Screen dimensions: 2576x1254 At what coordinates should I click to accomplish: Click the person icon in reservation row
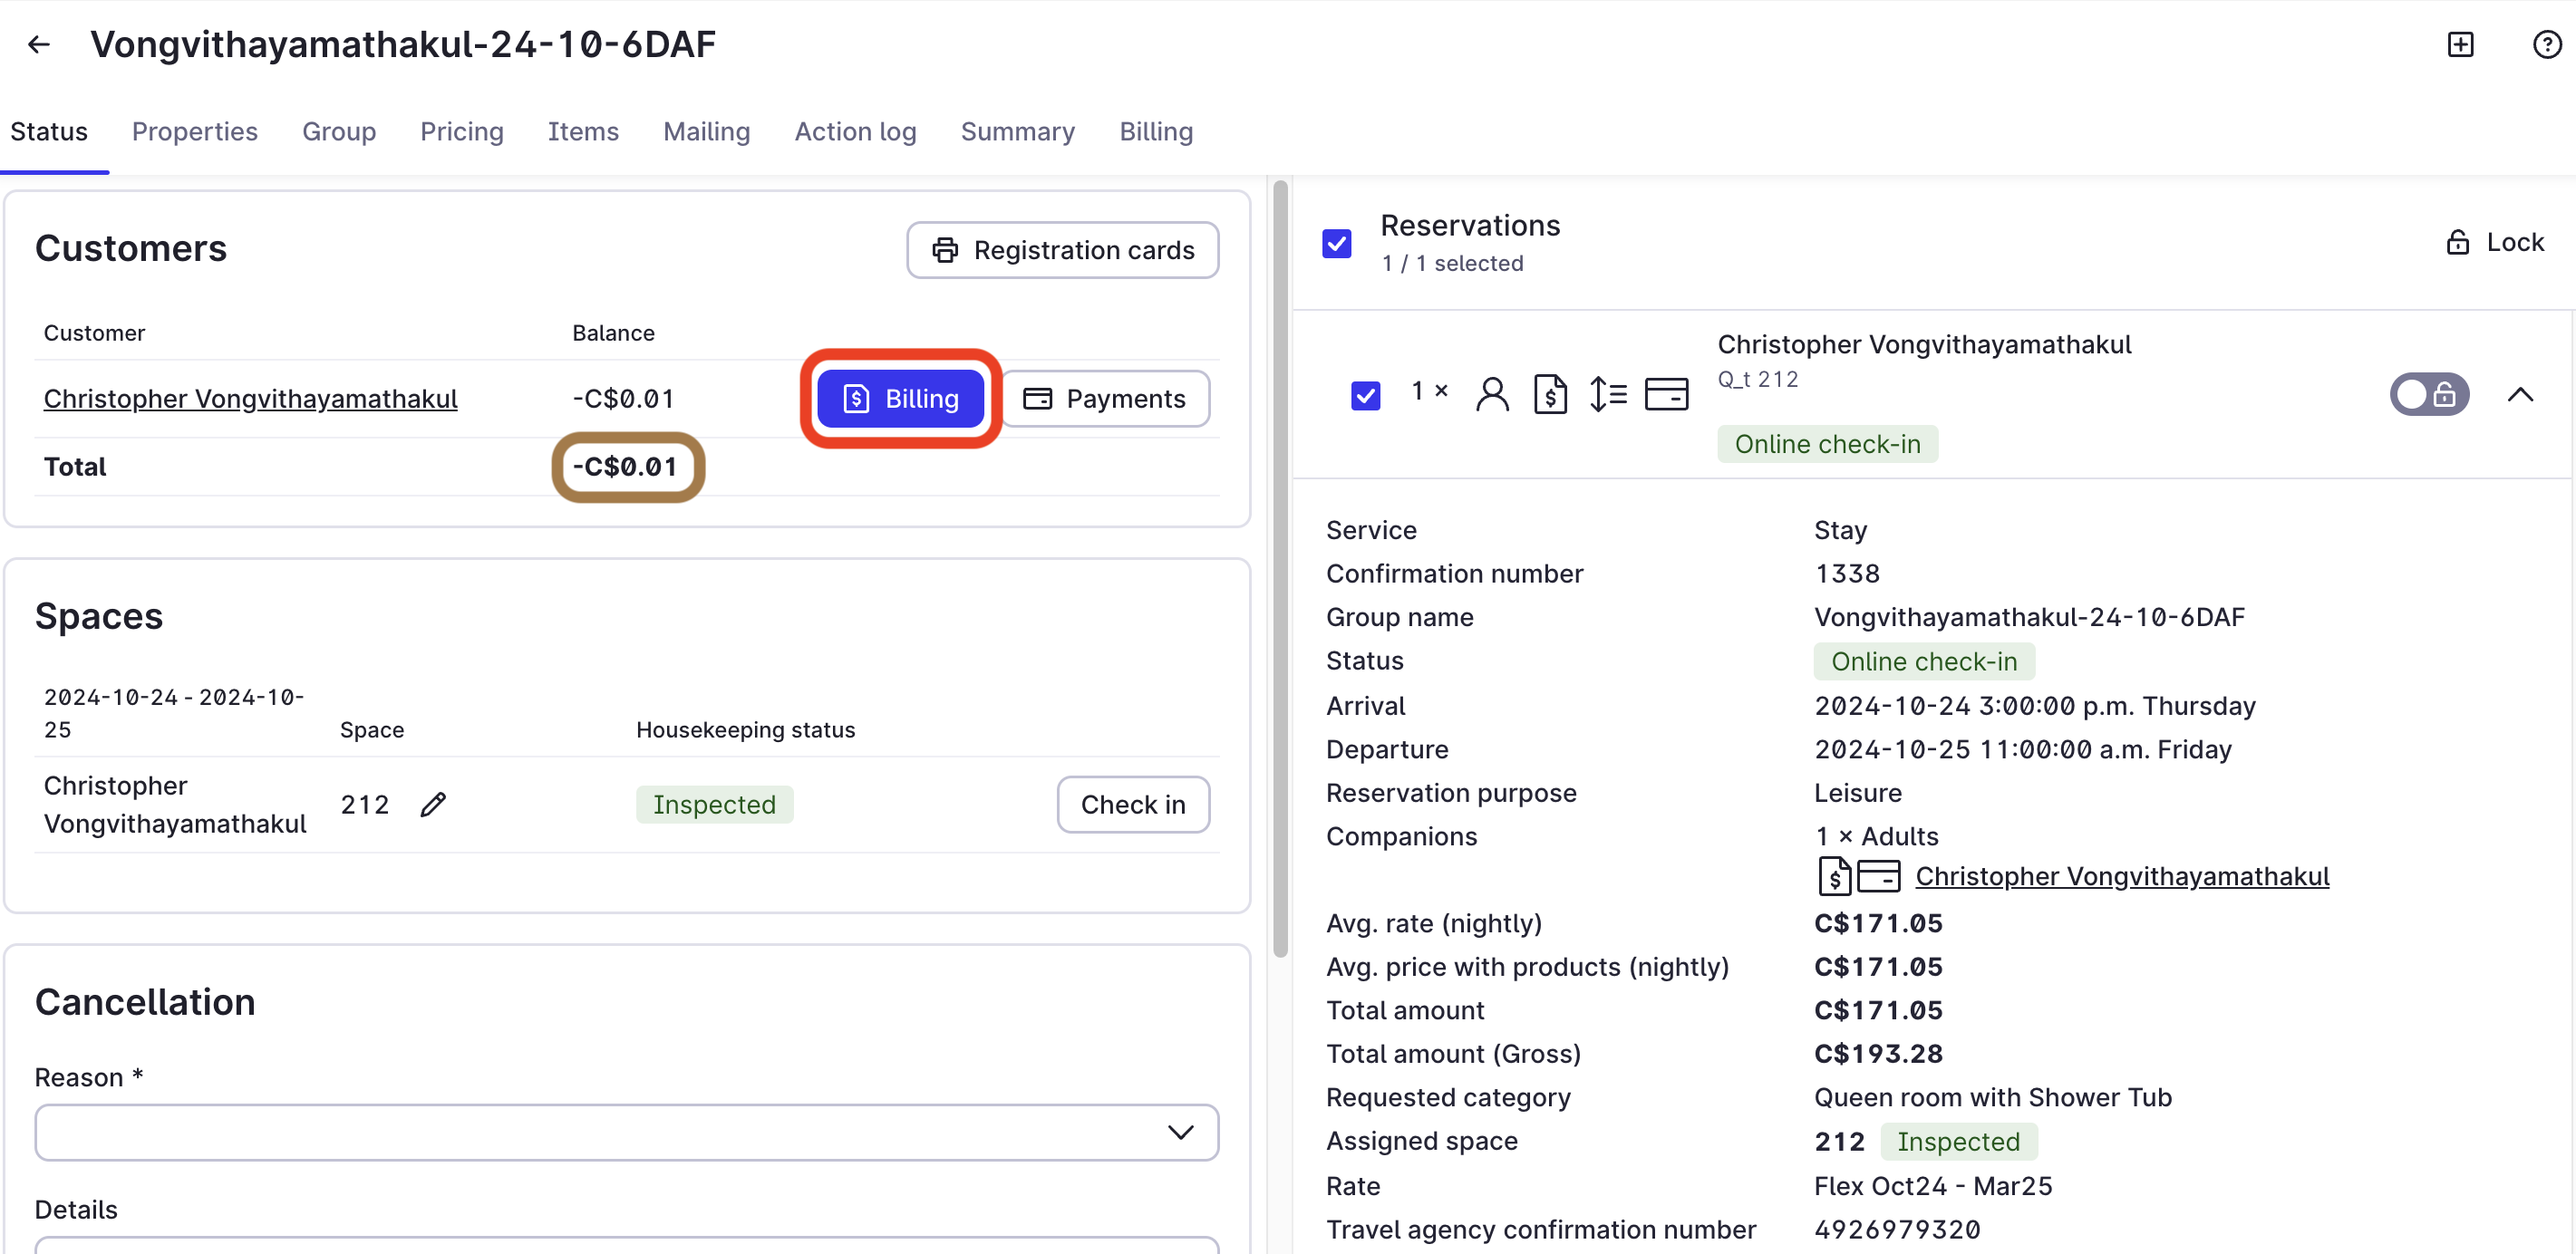click(x=1492, y=394)
